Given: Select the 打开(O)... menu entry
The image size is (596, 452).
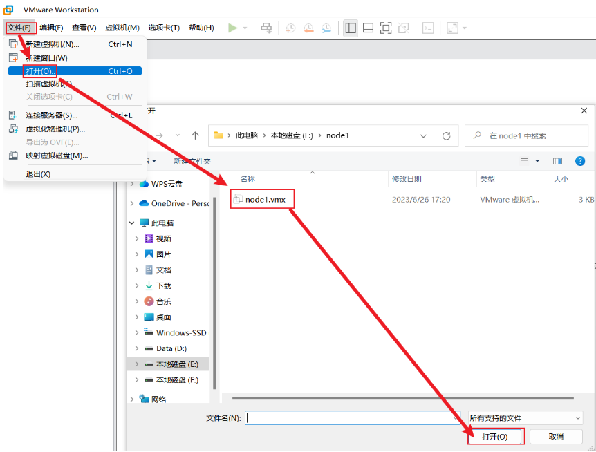Looking at the screenshot, I should [75, 71].
